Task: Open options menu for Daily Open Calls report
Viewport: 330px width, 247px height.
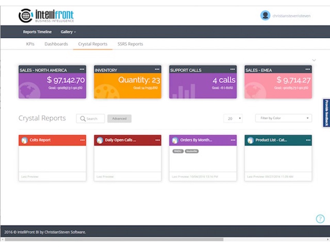Action: [x=158, y=140]
